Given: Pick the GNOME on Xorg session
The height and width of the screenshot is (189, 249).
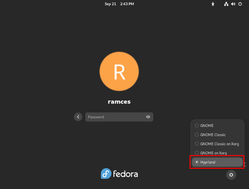Looking at the screenshot, I should click(217, 153).
